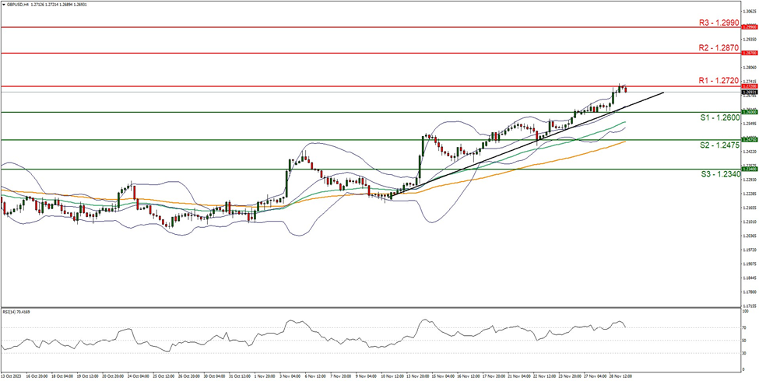Click the R1 - 1.2720 resistance label
Viewport: 759px width, 381px height.
click(x=726, y=80)
